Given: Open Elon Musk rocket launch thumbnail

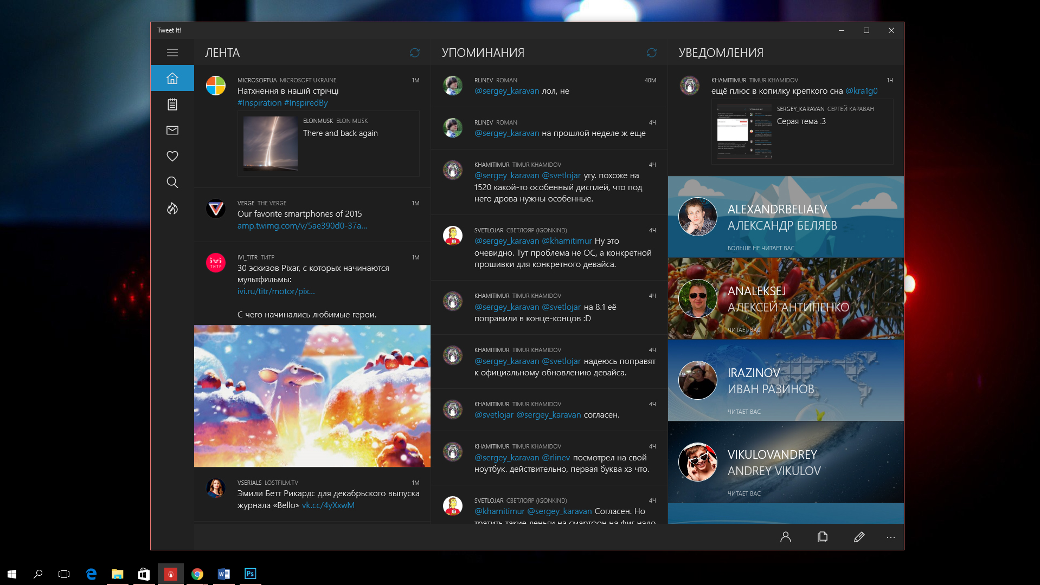Looking at the screenshot, I should click(x=270, y=144).
